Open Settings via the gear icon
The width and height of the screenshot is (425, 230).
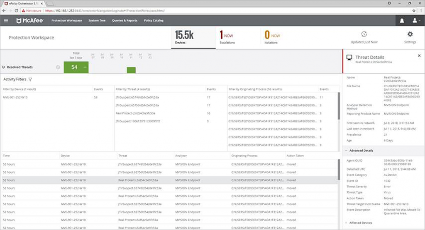410,34
